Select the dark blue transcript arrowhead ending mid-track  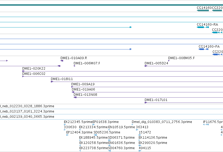click(131, 49)
